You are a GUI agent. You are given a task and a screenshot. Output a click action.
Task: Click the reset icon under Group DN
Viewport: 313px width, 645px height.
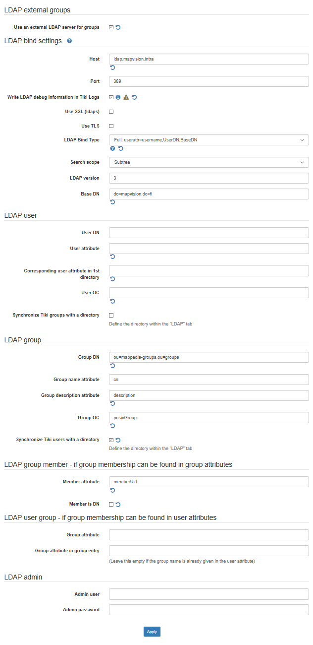pyautogui.click(x=112, y=365)
